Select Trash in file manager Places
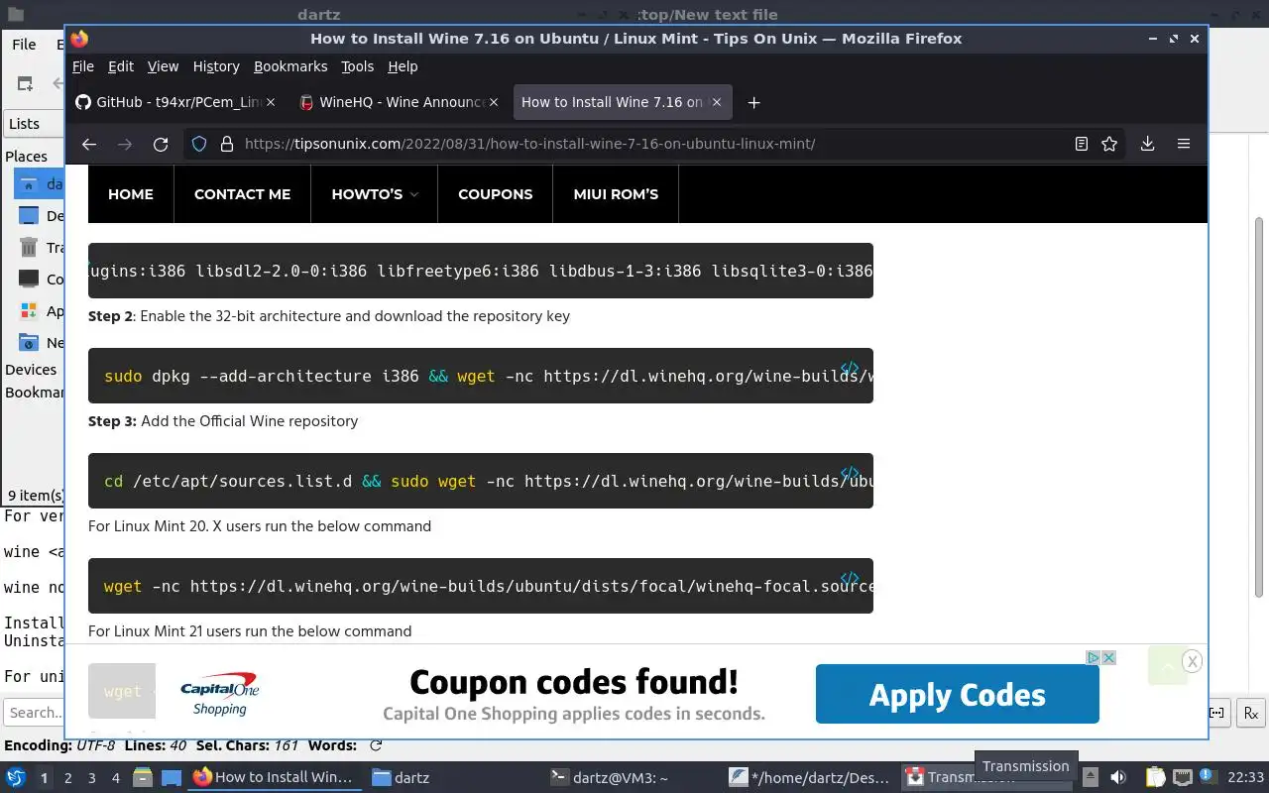Screen dimensions: 1269x793 tap(40, 248)
